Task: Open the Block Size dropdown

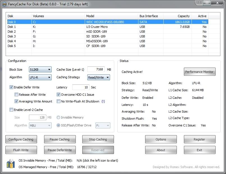Action: point(40,70)
